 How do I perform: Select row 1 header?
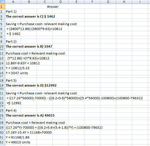click(x=3, y=7)
